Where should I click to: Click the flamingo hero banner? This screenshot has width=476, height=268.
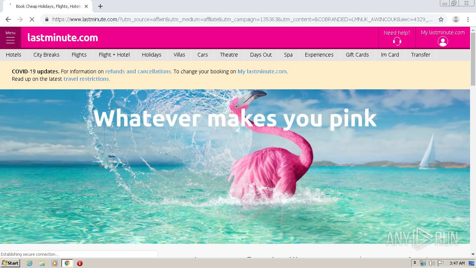235,166
